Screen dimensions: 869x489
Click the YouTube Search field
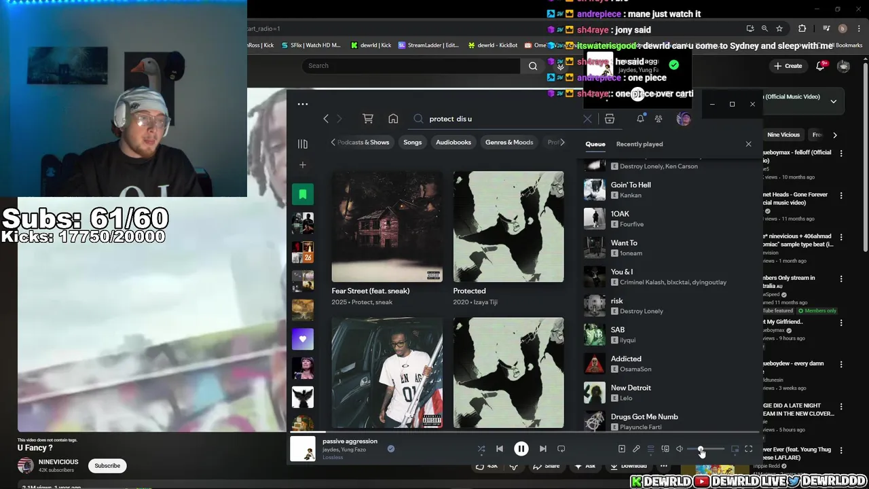pyautogui.click(x=412, y=66)
